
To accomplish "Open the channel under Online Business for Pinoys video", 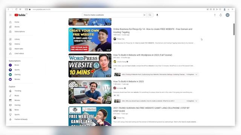I will coord(120,39).
